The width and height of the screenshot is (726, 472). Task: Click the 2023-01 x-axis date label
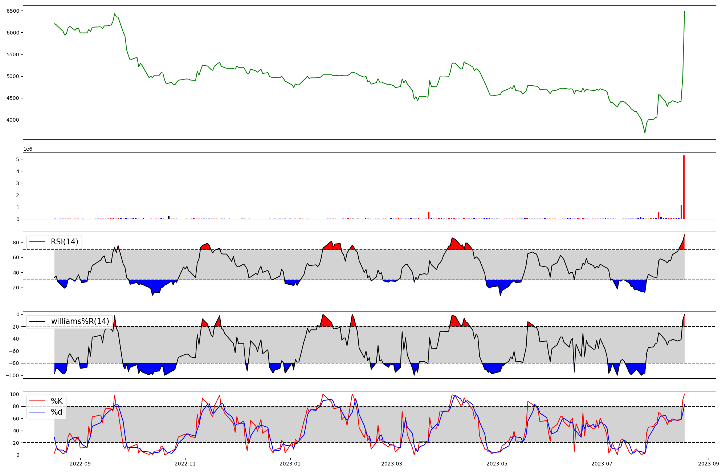pos(290,464)
